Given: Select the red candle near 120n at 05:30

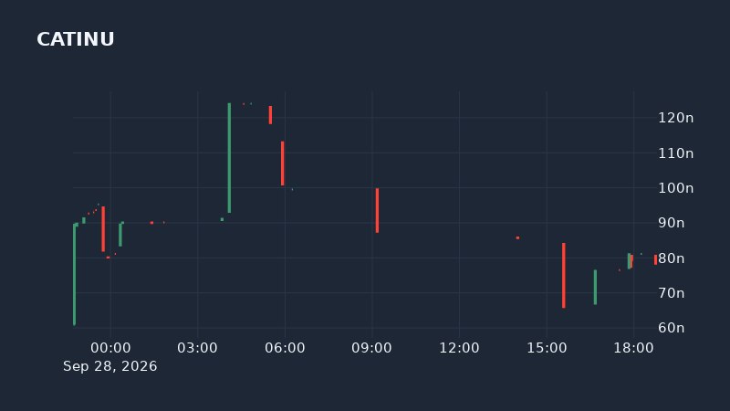Looking at the screenshot, I should pos(270,115).
